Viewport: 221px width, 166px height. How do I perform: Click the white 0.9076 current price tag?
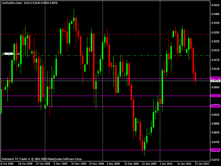pyautogui.click(x=215, y=81)
